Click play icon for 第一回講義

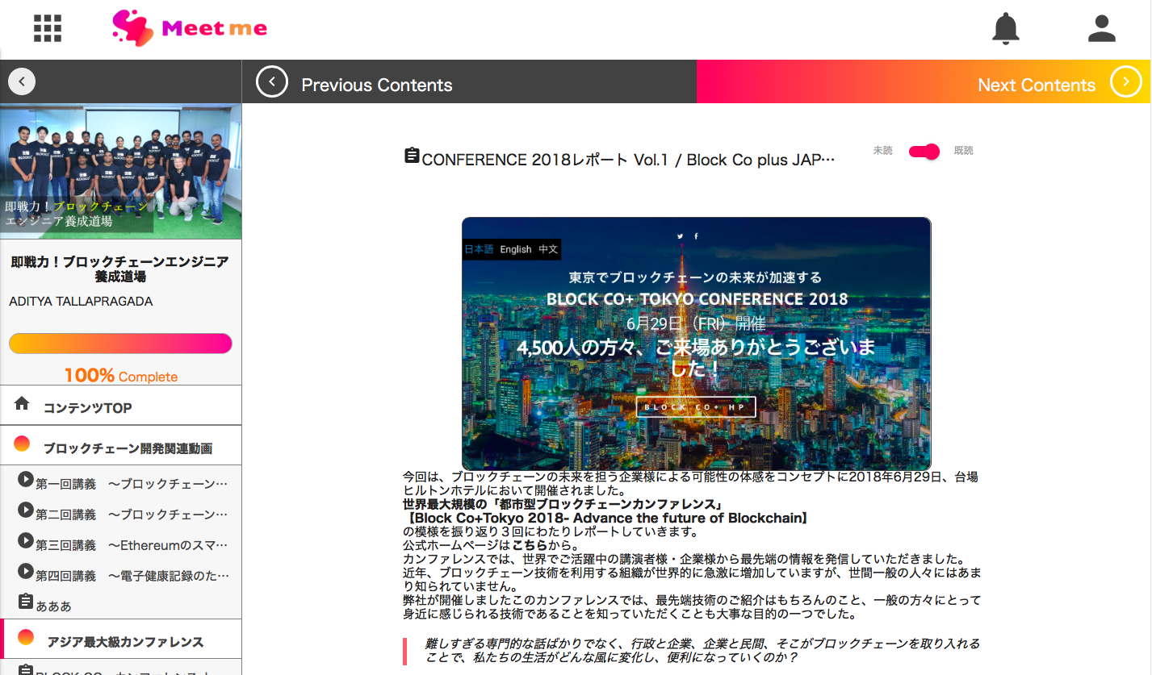26,479
